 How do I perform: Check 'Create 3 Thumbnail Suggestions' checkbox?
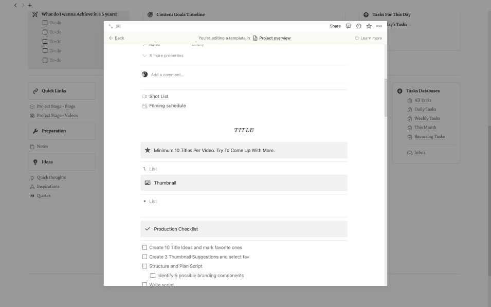[144, 257]
